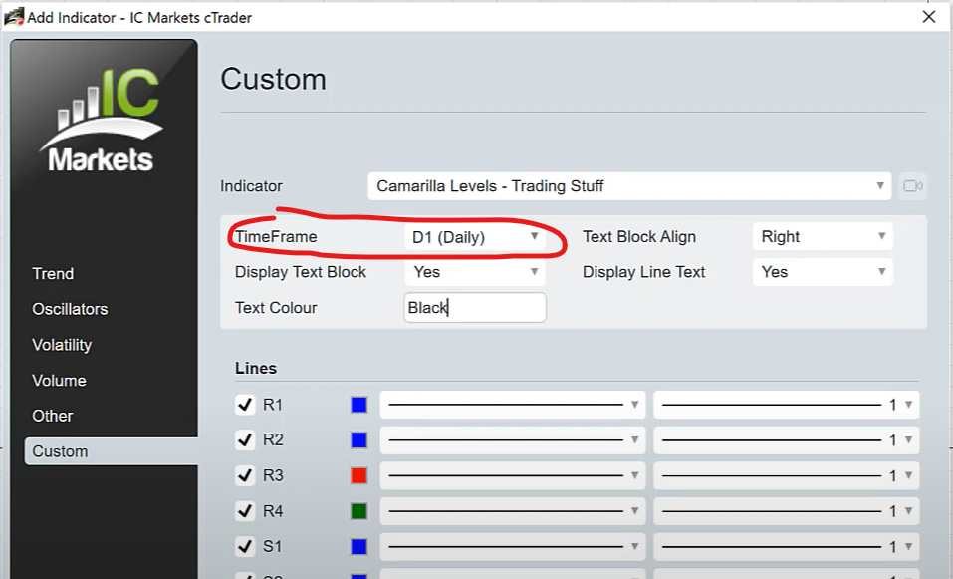Click the Text Colour input field
The height and width of the screenshot is (579, 953).
[x=475, y=308]
